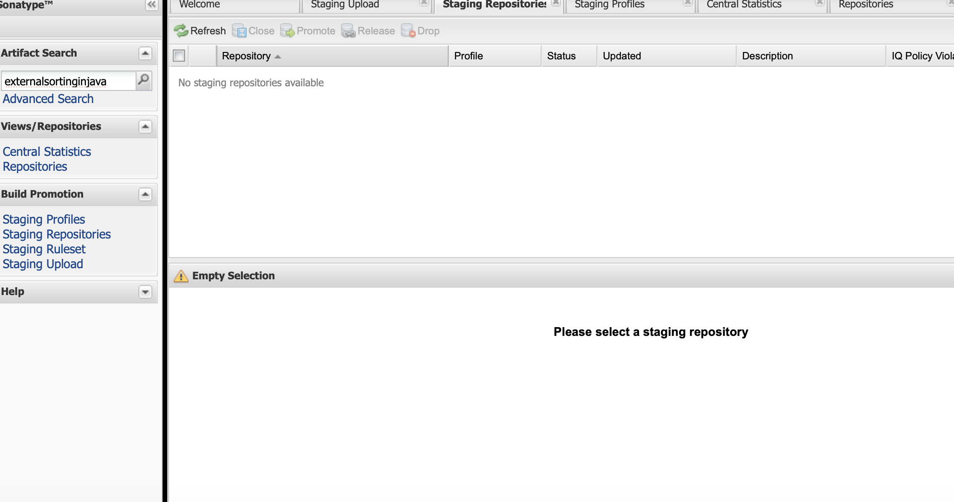This screenshot has width=954, height=502.
Task: Open the Advanced Search link
Action: (x=48, y=99)
